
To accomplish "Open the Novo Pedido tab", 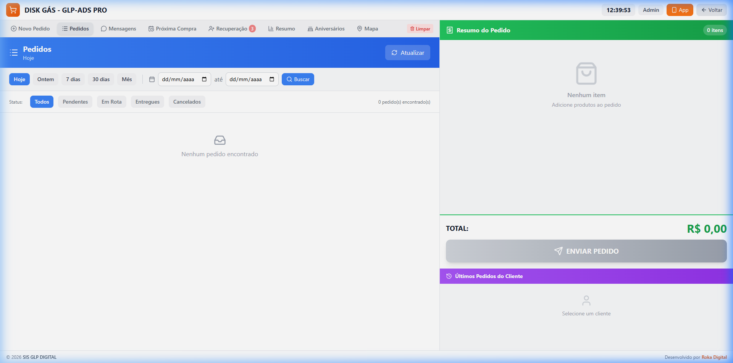I will tap(30, 29).
